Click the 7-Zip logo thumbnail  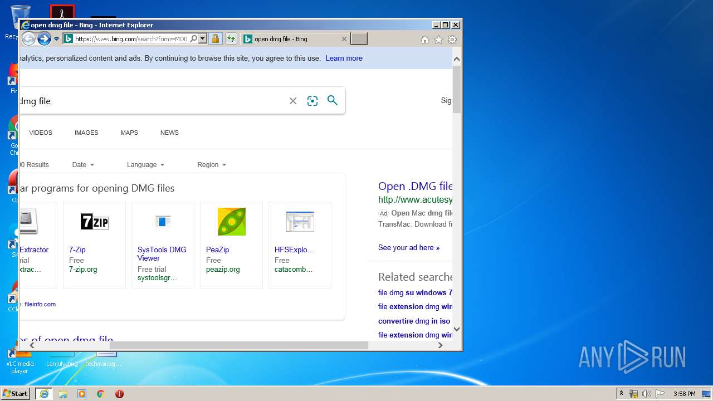pos(94,222)
